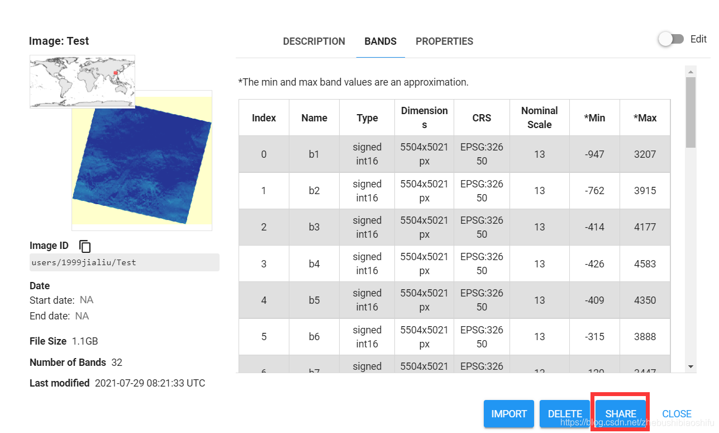Click the IMPORT button

click(509, 414)
